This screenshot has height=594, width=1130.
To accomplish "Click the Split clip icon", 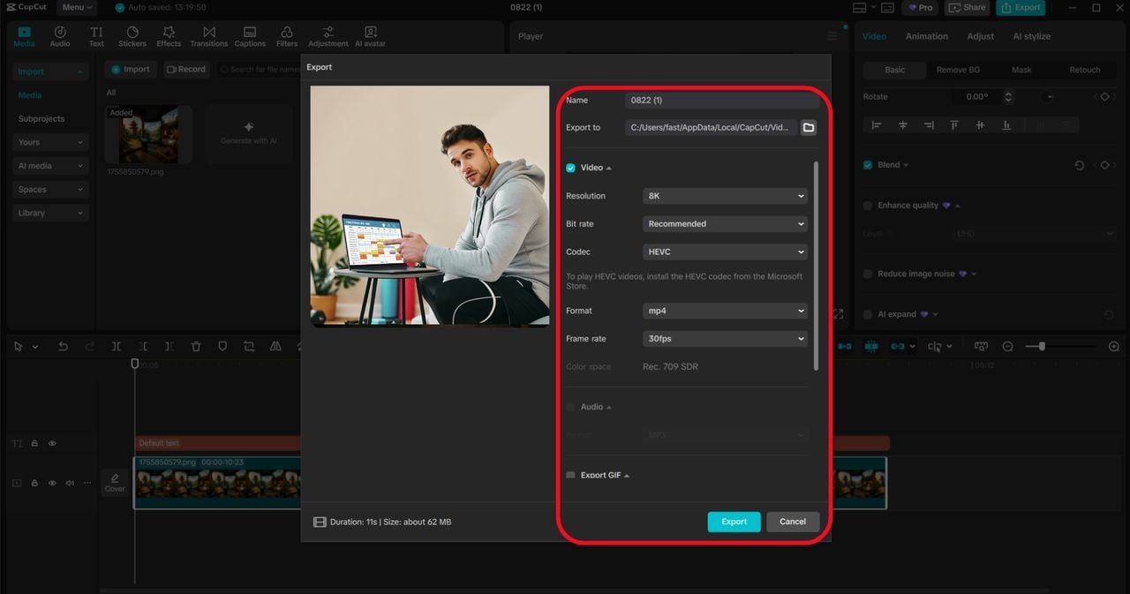I will (117, 347).
